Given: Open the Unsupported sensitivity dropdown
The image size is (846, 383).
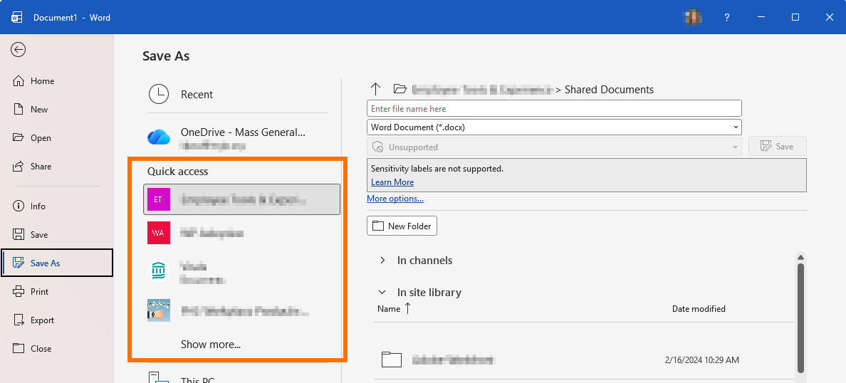Looking at the screenshot, I should tap(554, 147).
